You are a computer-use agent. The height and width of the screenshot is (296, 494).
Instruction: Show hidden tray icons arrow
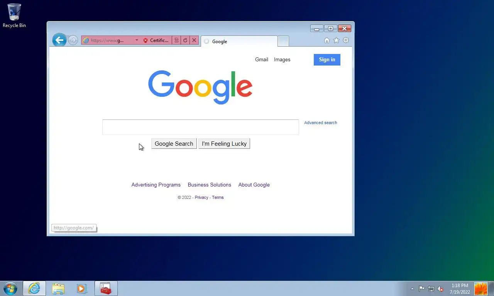[x=412, y=289]
